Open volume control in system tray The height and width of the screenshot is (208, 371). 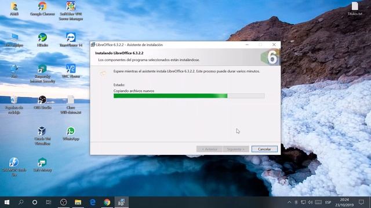coord(311,202)
